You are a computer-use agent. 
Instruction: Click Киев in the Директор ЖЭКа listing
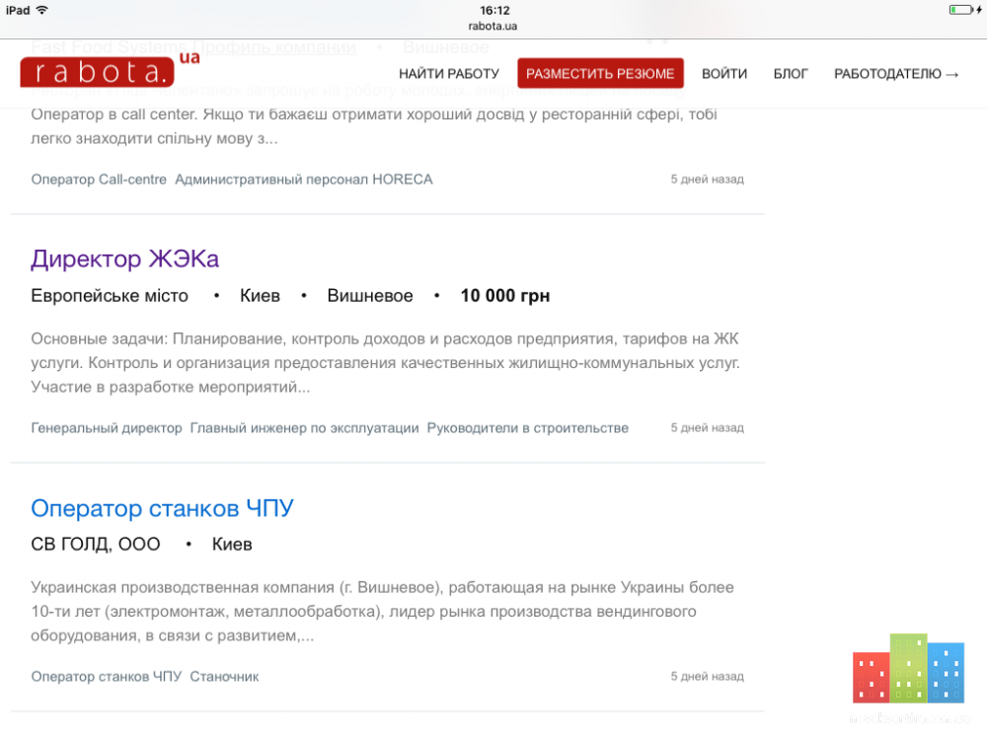pyautogui.click(x=260, y=296)
